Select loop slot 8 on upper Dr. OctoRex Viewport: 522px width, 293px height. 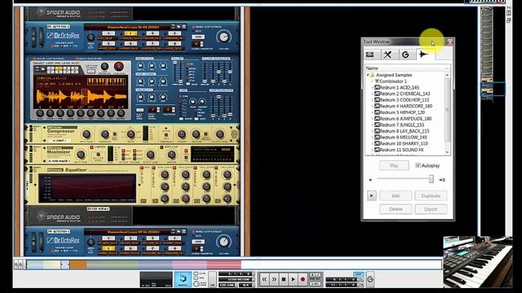(175, 43)
